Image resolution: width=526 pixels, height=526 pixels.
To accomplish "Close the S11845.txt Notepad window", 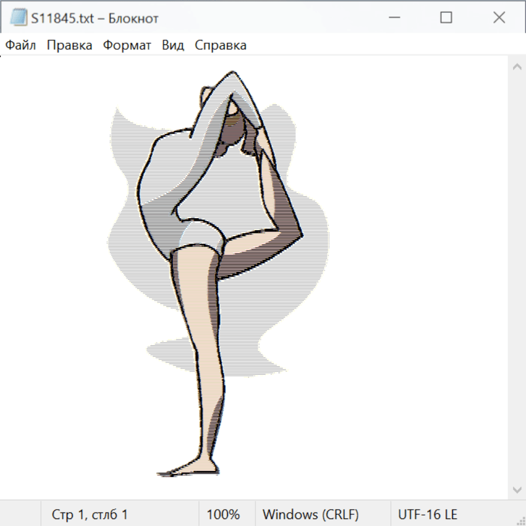I will 499,18.
